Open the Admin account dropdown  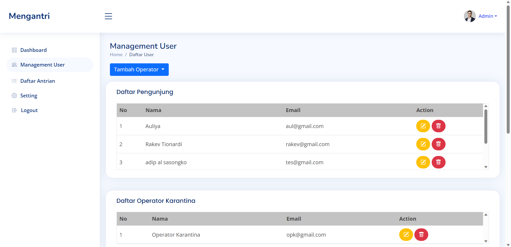pos(488,16)
